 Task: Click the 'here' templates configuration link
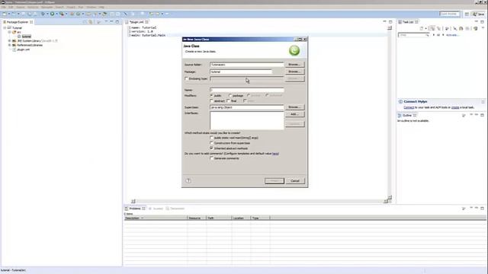click(275, 154)
